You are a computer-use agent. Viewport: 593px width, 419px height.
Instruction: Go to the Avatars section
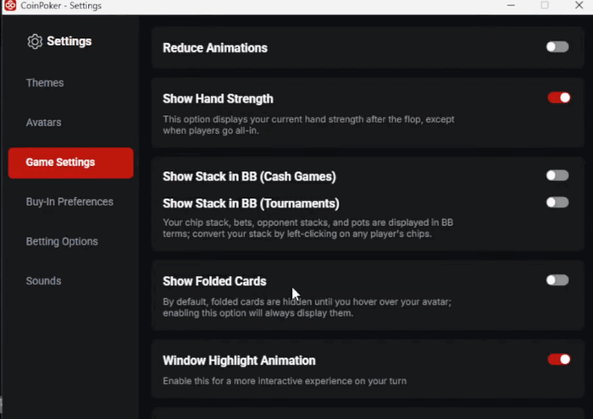[43, 123]
